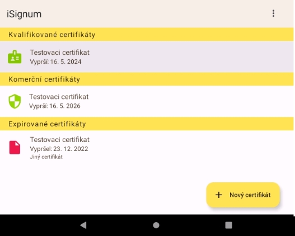The height and width of the screenshot is (236, 295).
Task: Click the red expired document icon
Action: click(15, 148)
